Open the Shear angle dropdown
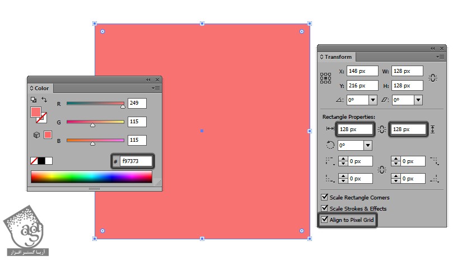The image size is (476, 260). pyautogui.click(x=418, y=100)
